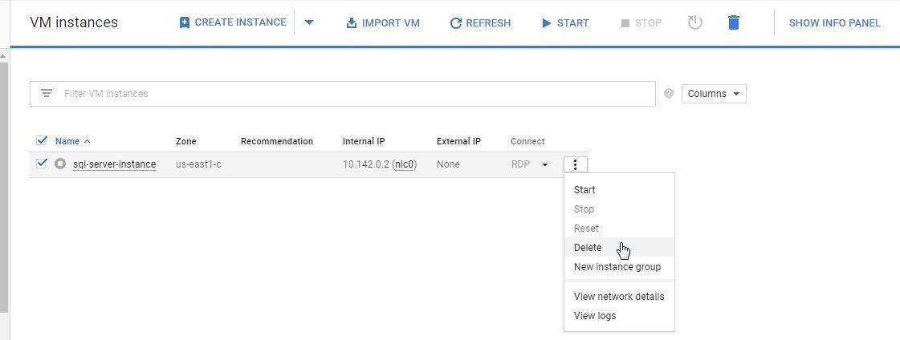This screenshot has width=900, height=340.
Task: Open the Columns dropdown
Action: coord(714,94)
